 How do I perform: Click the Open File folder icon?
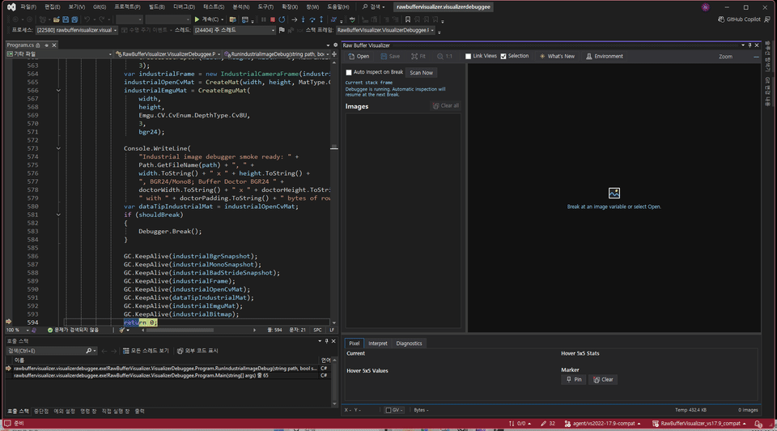[57, 19]
